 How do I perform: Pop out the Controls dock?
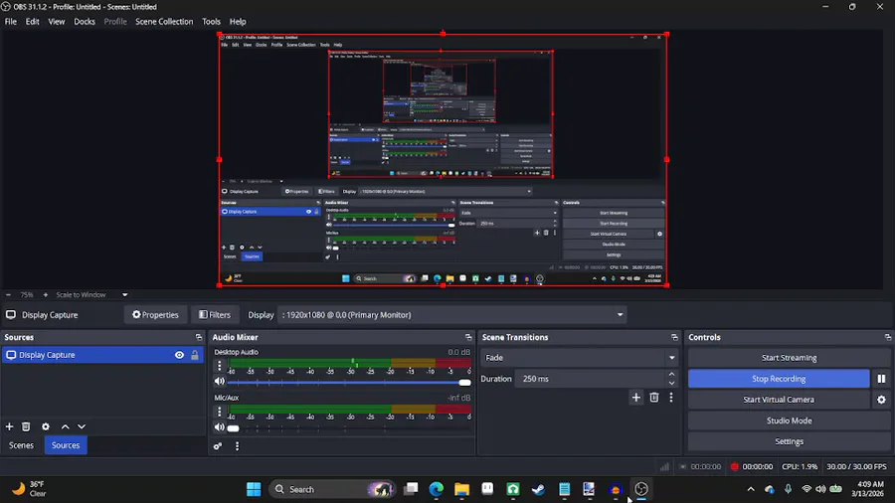click(888, 337)
